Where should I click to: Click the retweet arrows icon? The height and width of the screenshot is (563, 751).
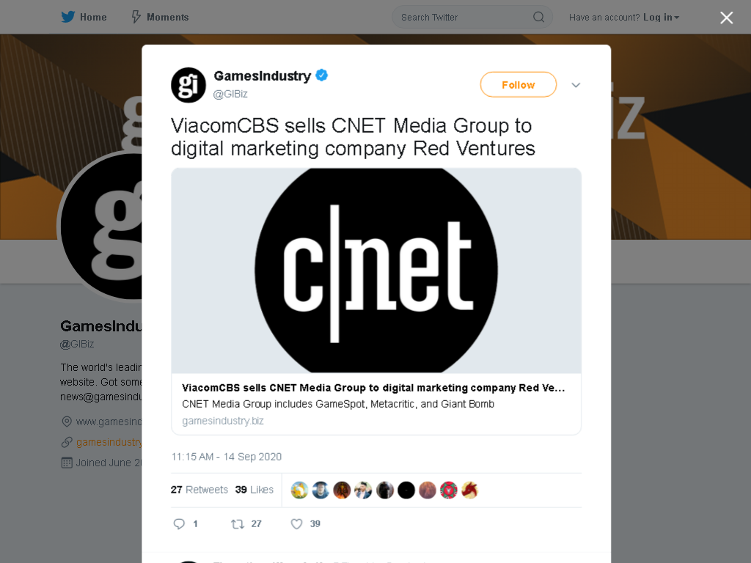coord(238,523)
